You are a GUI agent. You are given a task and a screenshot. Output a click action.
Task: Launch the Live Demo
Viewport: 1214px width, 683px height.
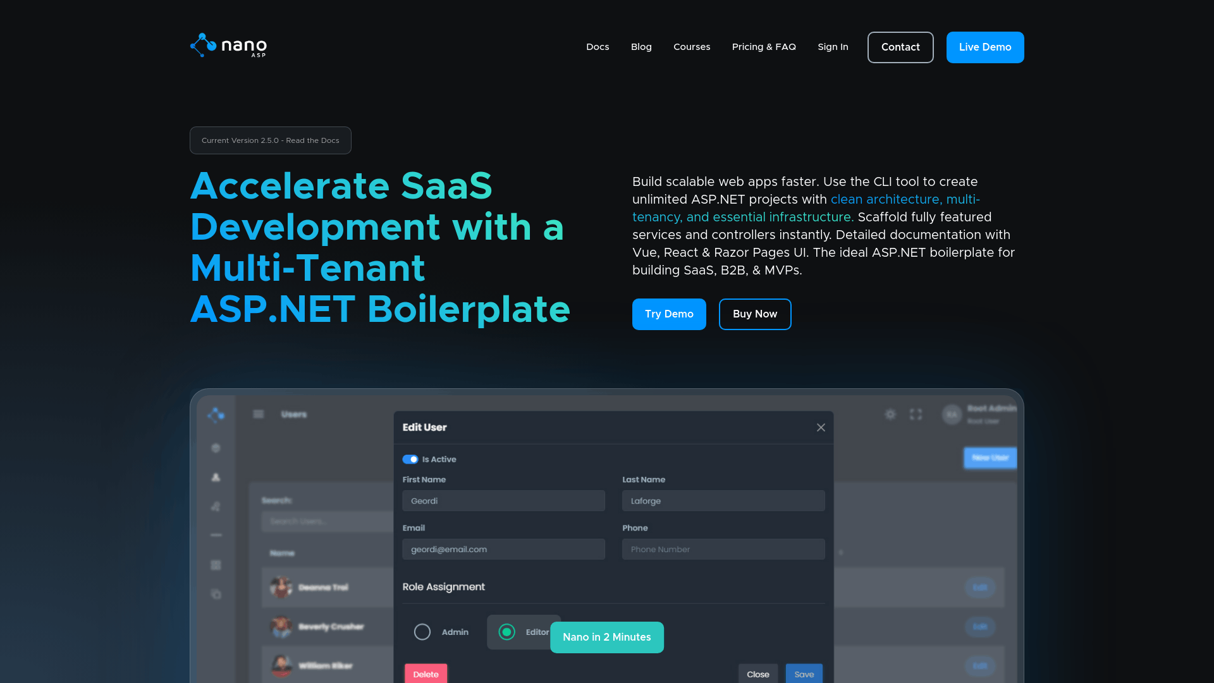[985, 47]
